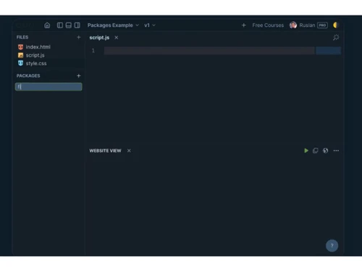Viewport: 362px width, 272px height.
Task: Click the globe icon in website view
Action: point(326,151)
